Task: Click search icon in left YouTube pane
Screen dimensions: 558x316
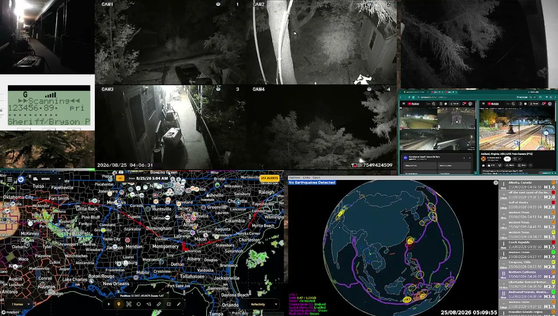Action: tap(434, 104)
